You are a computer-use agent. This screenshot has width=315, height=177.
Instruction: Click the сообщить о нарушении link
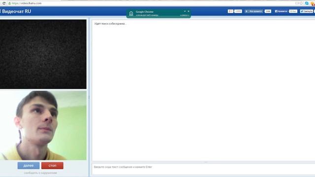pyautogui.click(x=40, y=173)
